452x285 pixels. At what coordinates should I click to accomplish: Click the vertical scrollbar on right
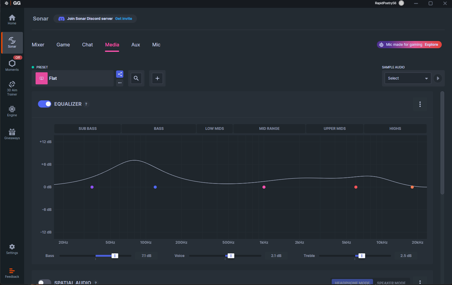[x=442, y=143]
